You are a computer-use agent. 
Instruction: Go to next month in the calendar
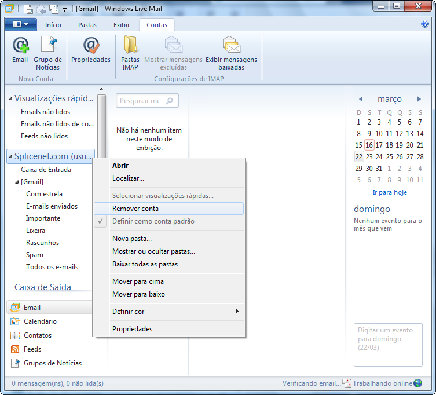click(419, 99)
